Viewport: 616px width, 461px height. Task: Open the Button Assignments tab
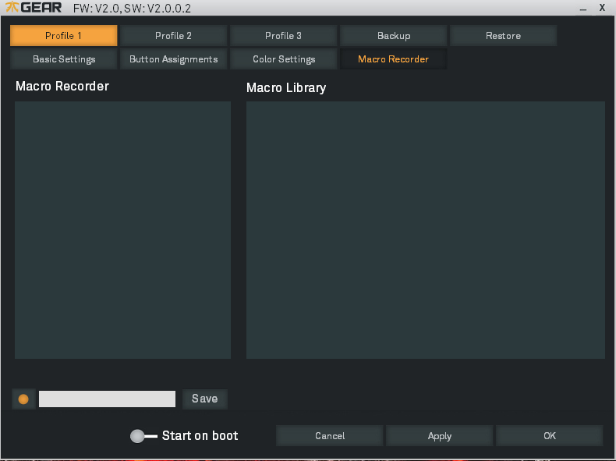(x=174, y=59)
